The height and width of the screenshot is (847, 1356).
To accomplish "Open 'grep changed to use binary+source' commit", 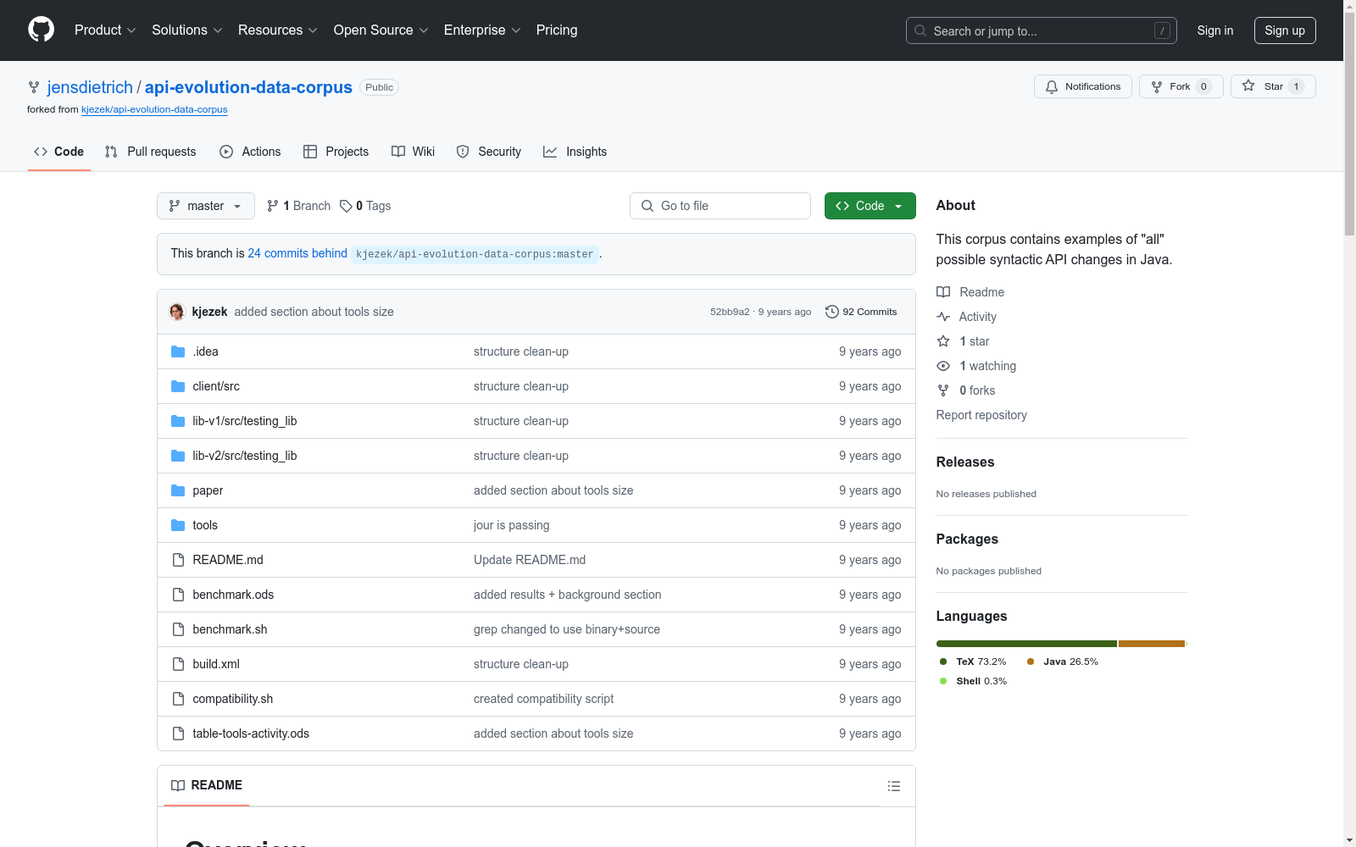I will coord(567,629).
